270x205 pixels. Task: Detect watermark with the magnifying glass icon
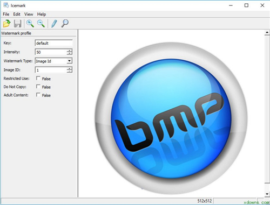[65, 24]
